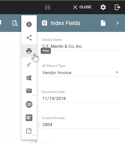
Task: Open document with the Windows icon
Action: click(x=29, y=78)
